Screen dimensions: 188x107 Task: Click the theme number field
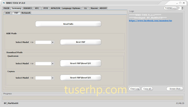[x=179, y=8]
